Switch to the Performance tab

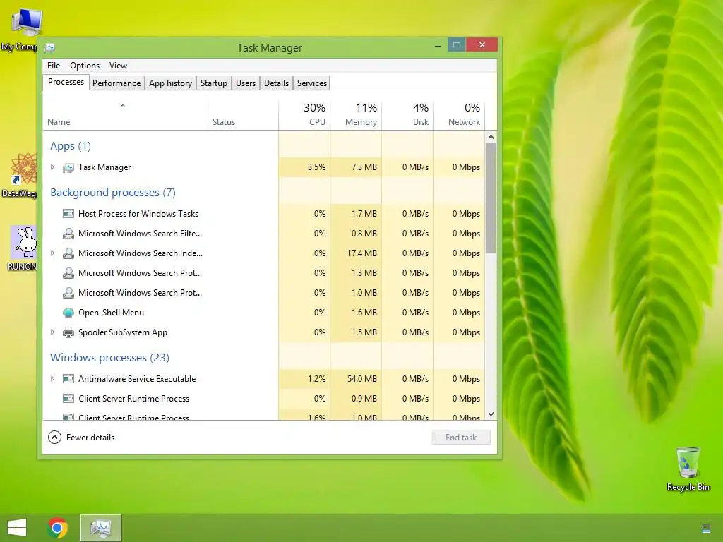(116, 83)
